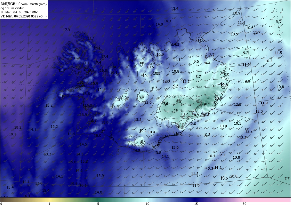Click the map value 16.4 at the bottom left
Image resolution: width=291 pixels, height=206 pixels.
click(27, 196)
